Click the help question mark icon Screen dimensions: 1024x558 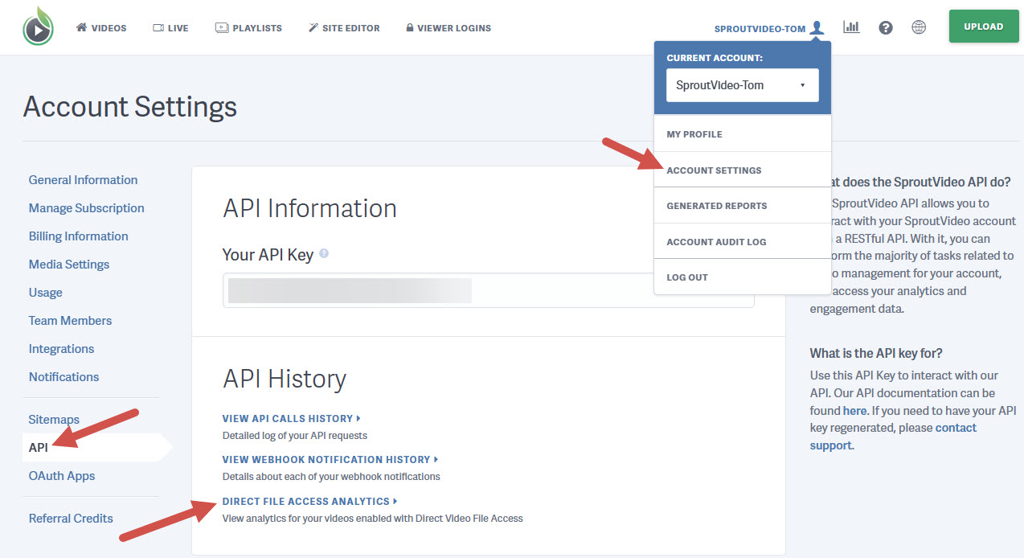(885, 27)
